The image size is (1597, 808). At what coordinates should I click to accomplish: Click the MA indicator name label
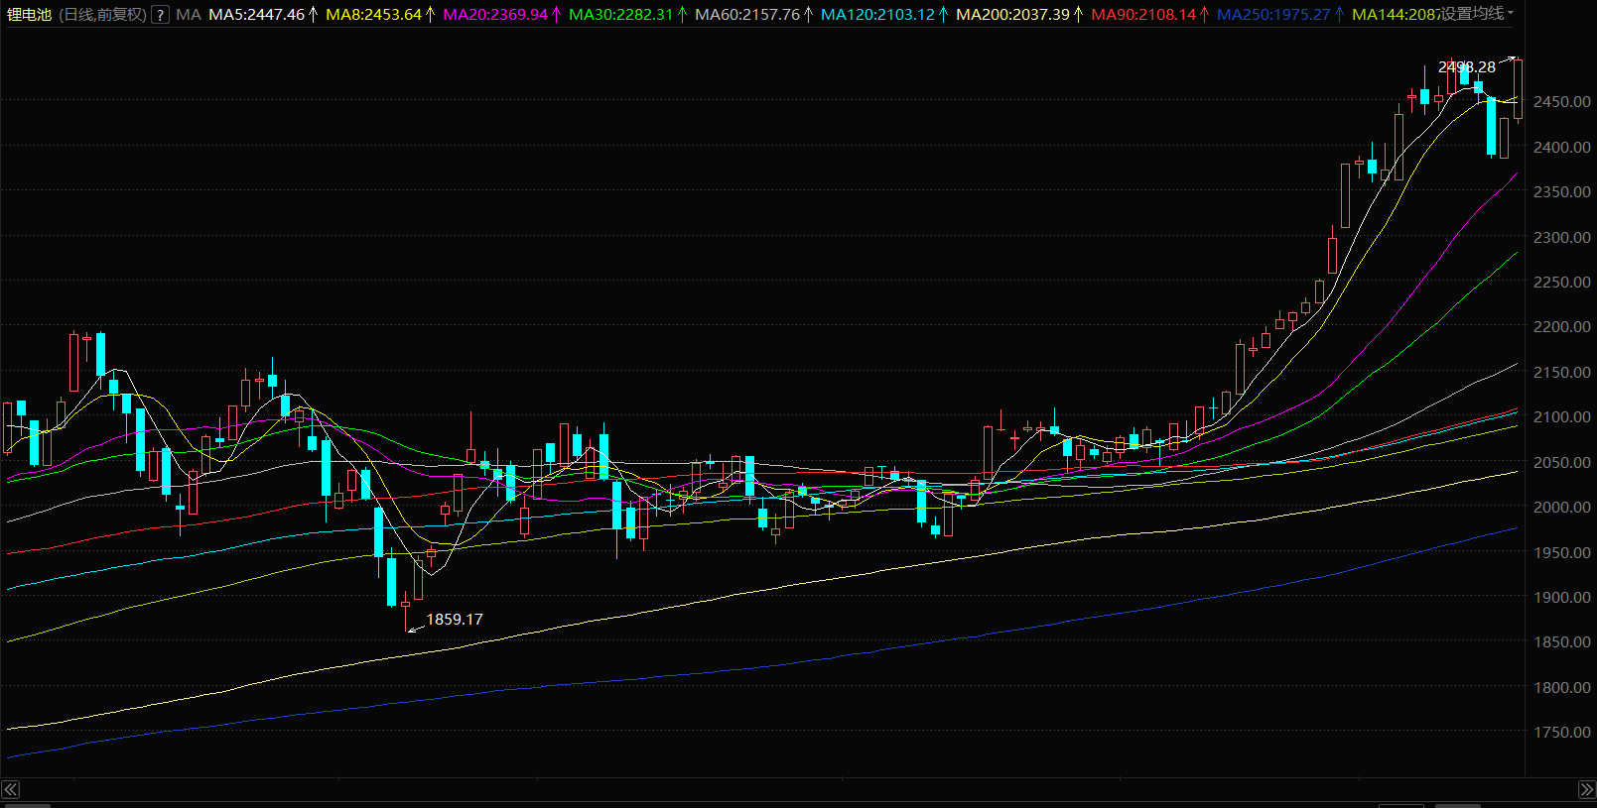188,15
